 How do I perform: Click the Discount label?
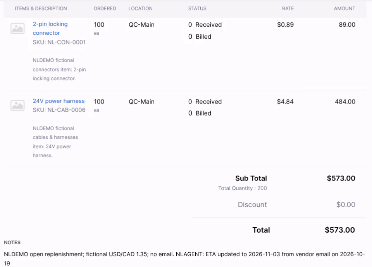252,204
